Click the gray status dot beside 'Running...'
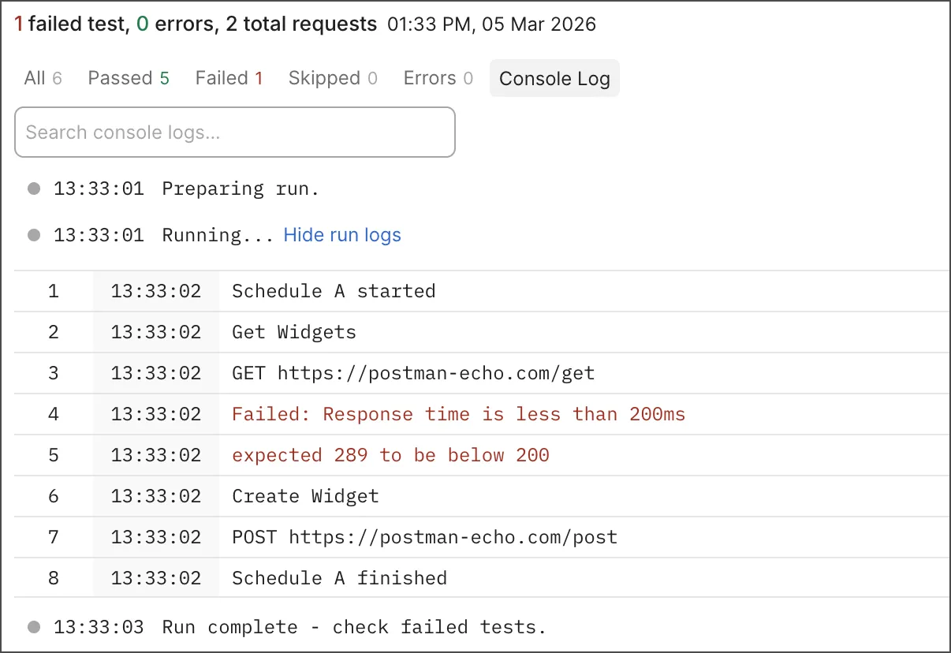The height and width of the screenshot is (653, 951). [x=33, y=235]
